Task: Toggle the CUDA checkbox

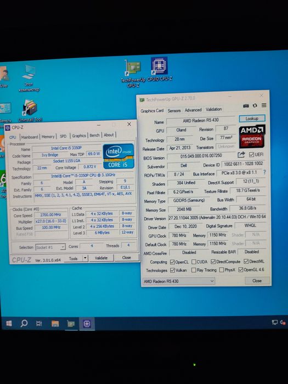Action: [194, 262]
